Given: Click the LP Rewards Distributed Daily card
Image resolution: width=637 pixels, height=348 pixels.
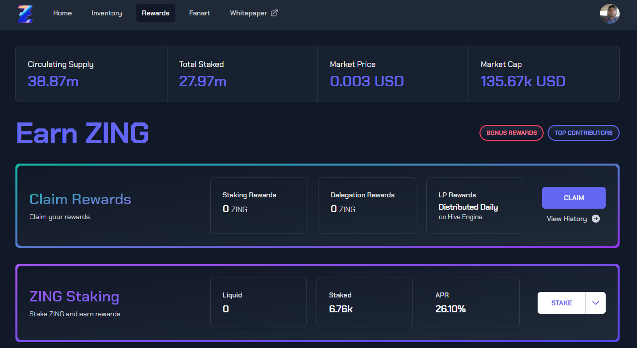Looking at the screenshot, I should click(475, 205).
